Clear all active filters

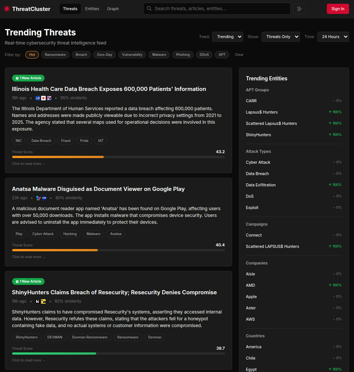(239, 55)
